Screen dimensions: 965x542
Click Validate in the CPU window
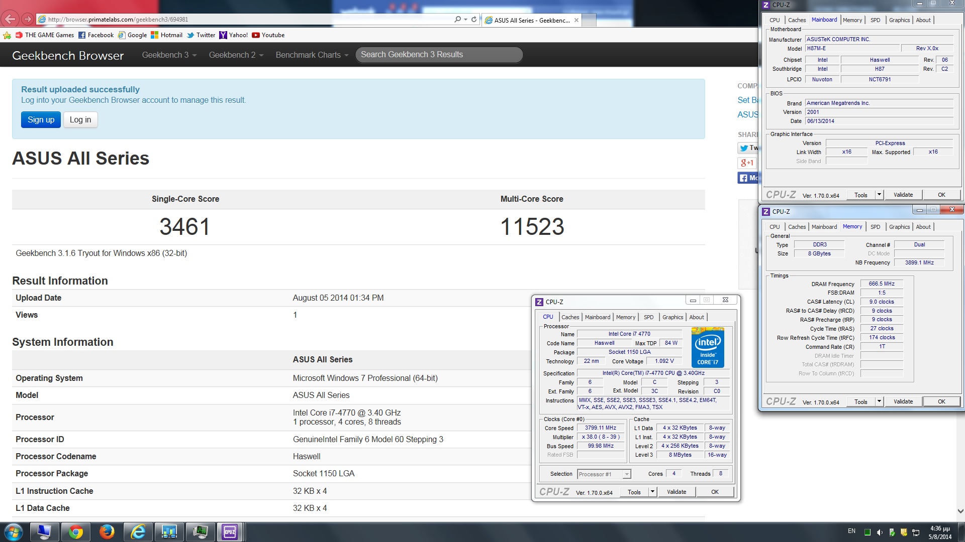pos(677,492)
